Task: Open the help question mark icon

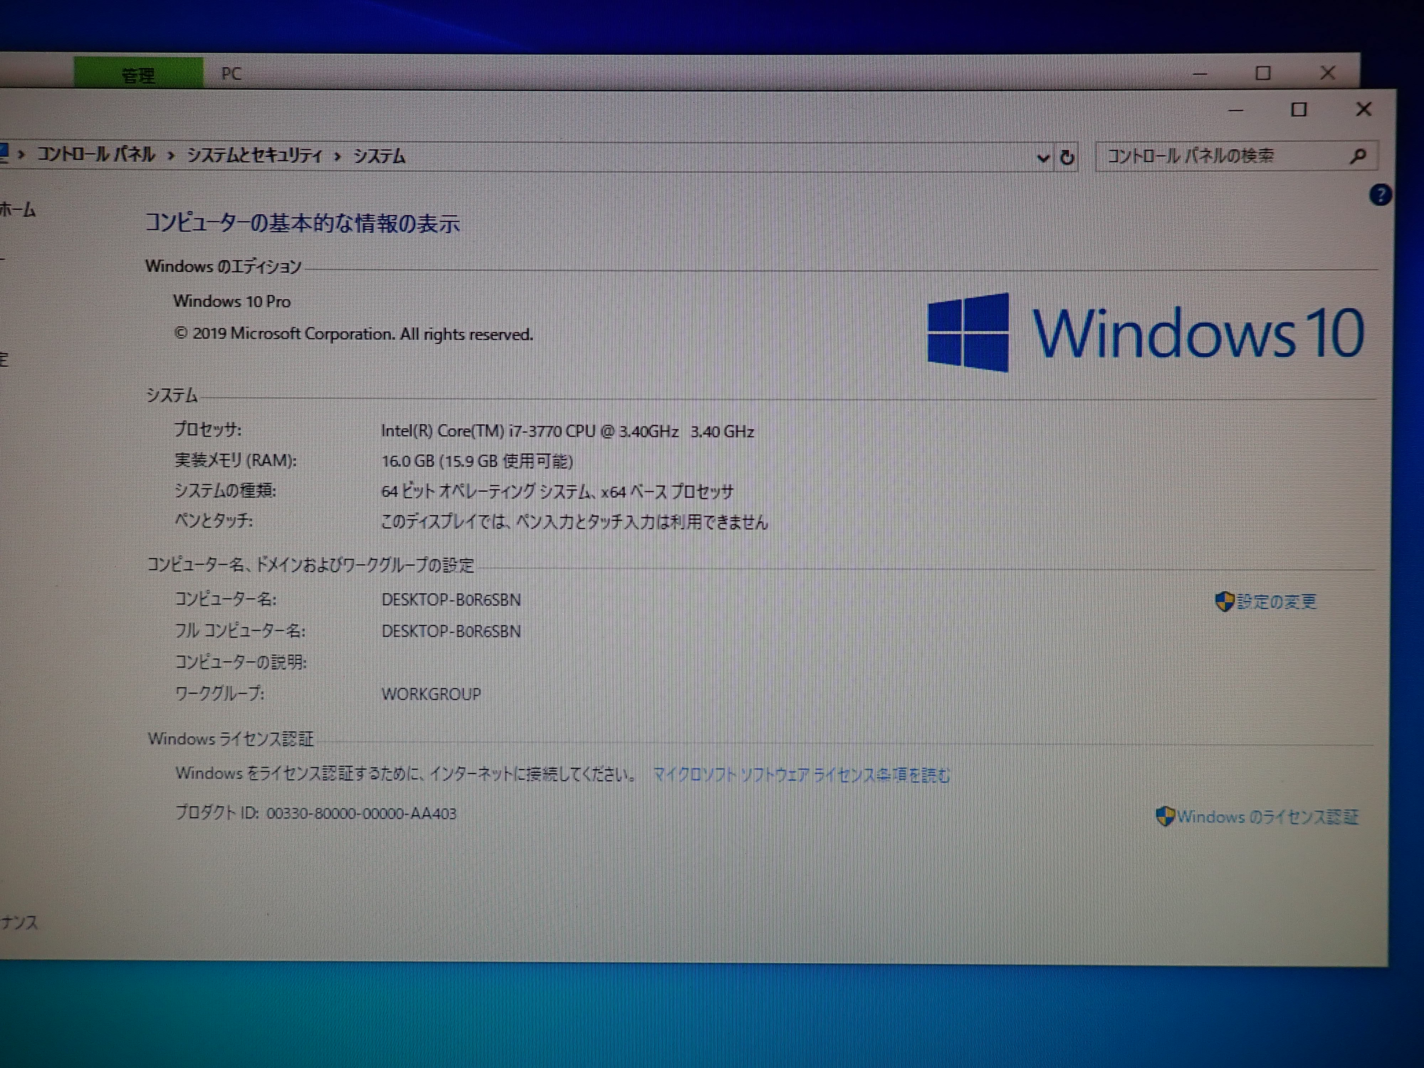Action: (1380, 195)
